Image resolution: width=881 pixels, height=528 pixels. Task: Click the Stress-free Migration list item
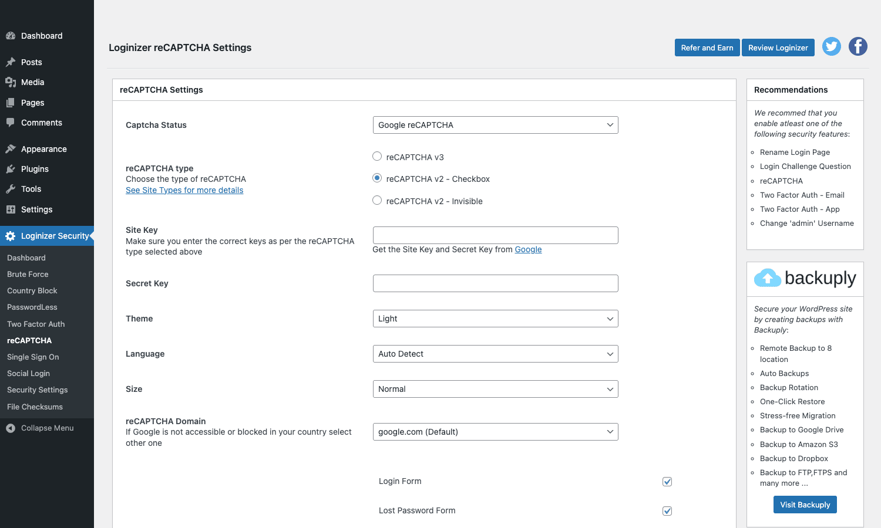pyautogui.click(x=798, y=415)
